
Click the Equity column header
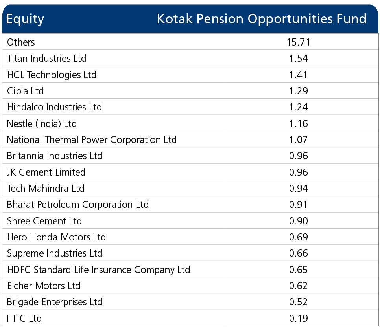click(x=25, y=19)
